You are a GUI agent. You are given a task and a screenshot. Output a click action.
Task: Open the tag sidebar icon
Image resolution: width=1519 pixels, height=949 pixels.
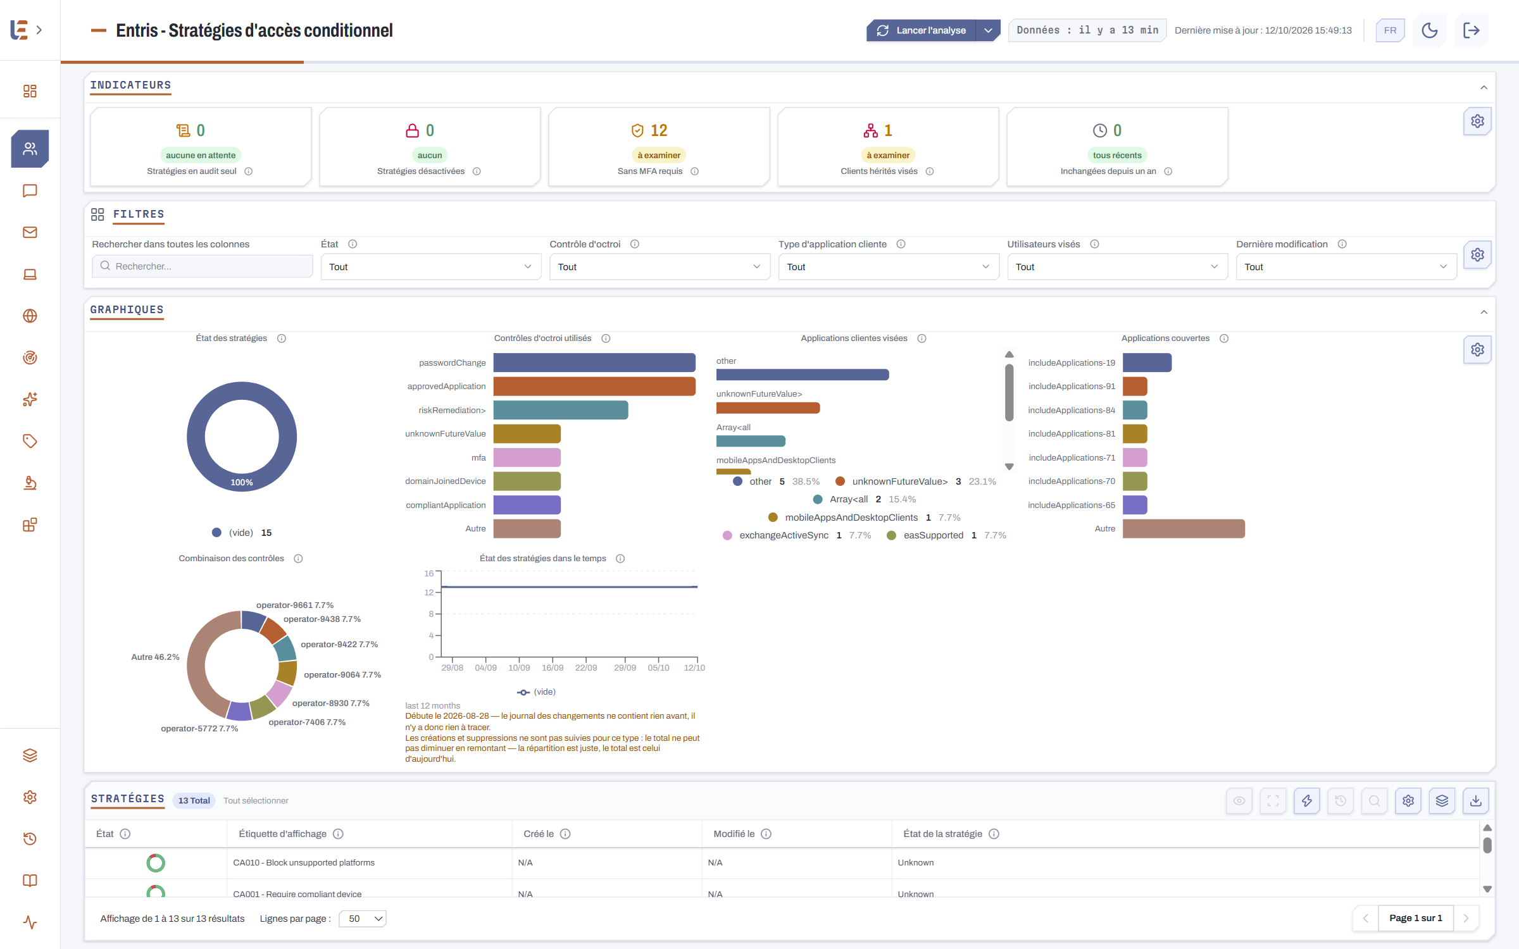click(30, 441)
